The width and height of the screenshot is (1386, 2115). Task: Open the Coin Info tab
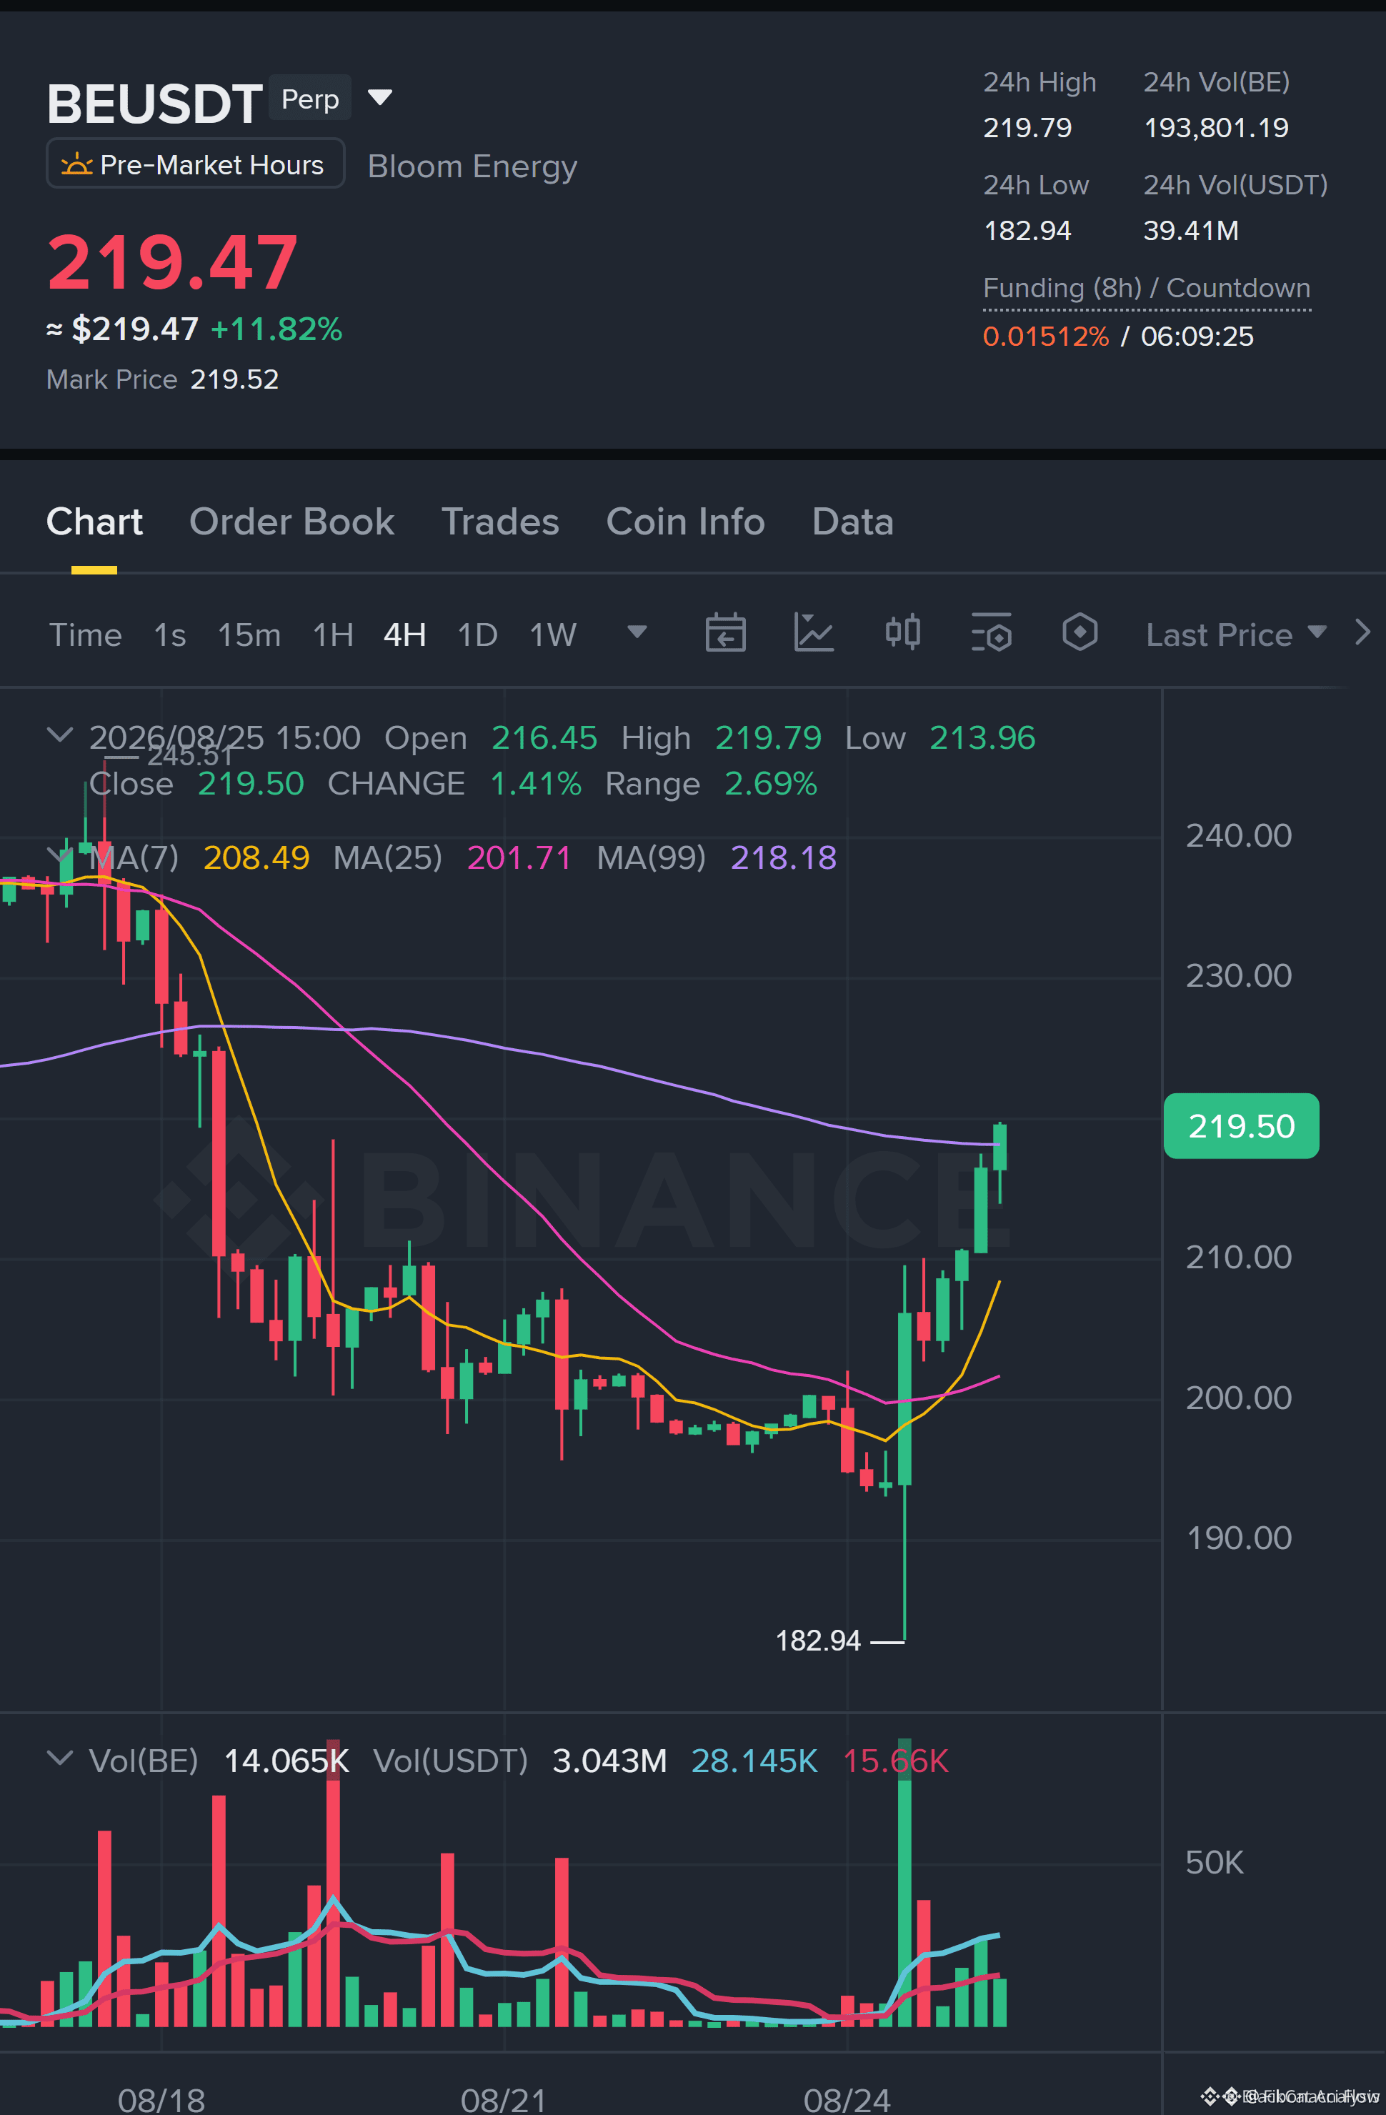click(685, 522)
